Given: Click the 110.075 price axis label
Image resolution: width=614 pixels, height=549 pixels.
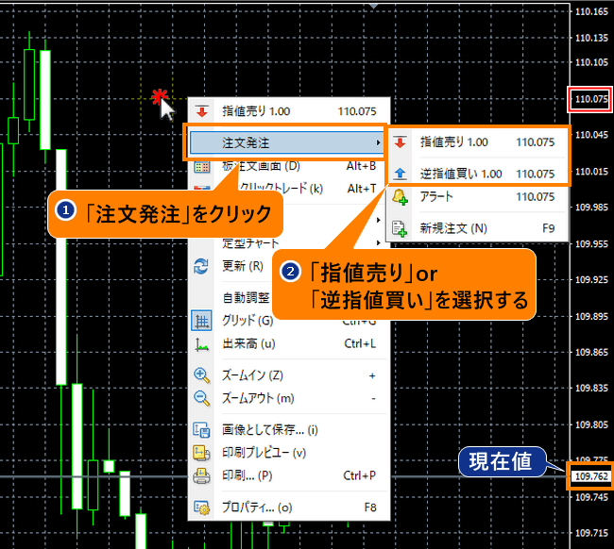Looking at the screenshot, I should point(591,99).
